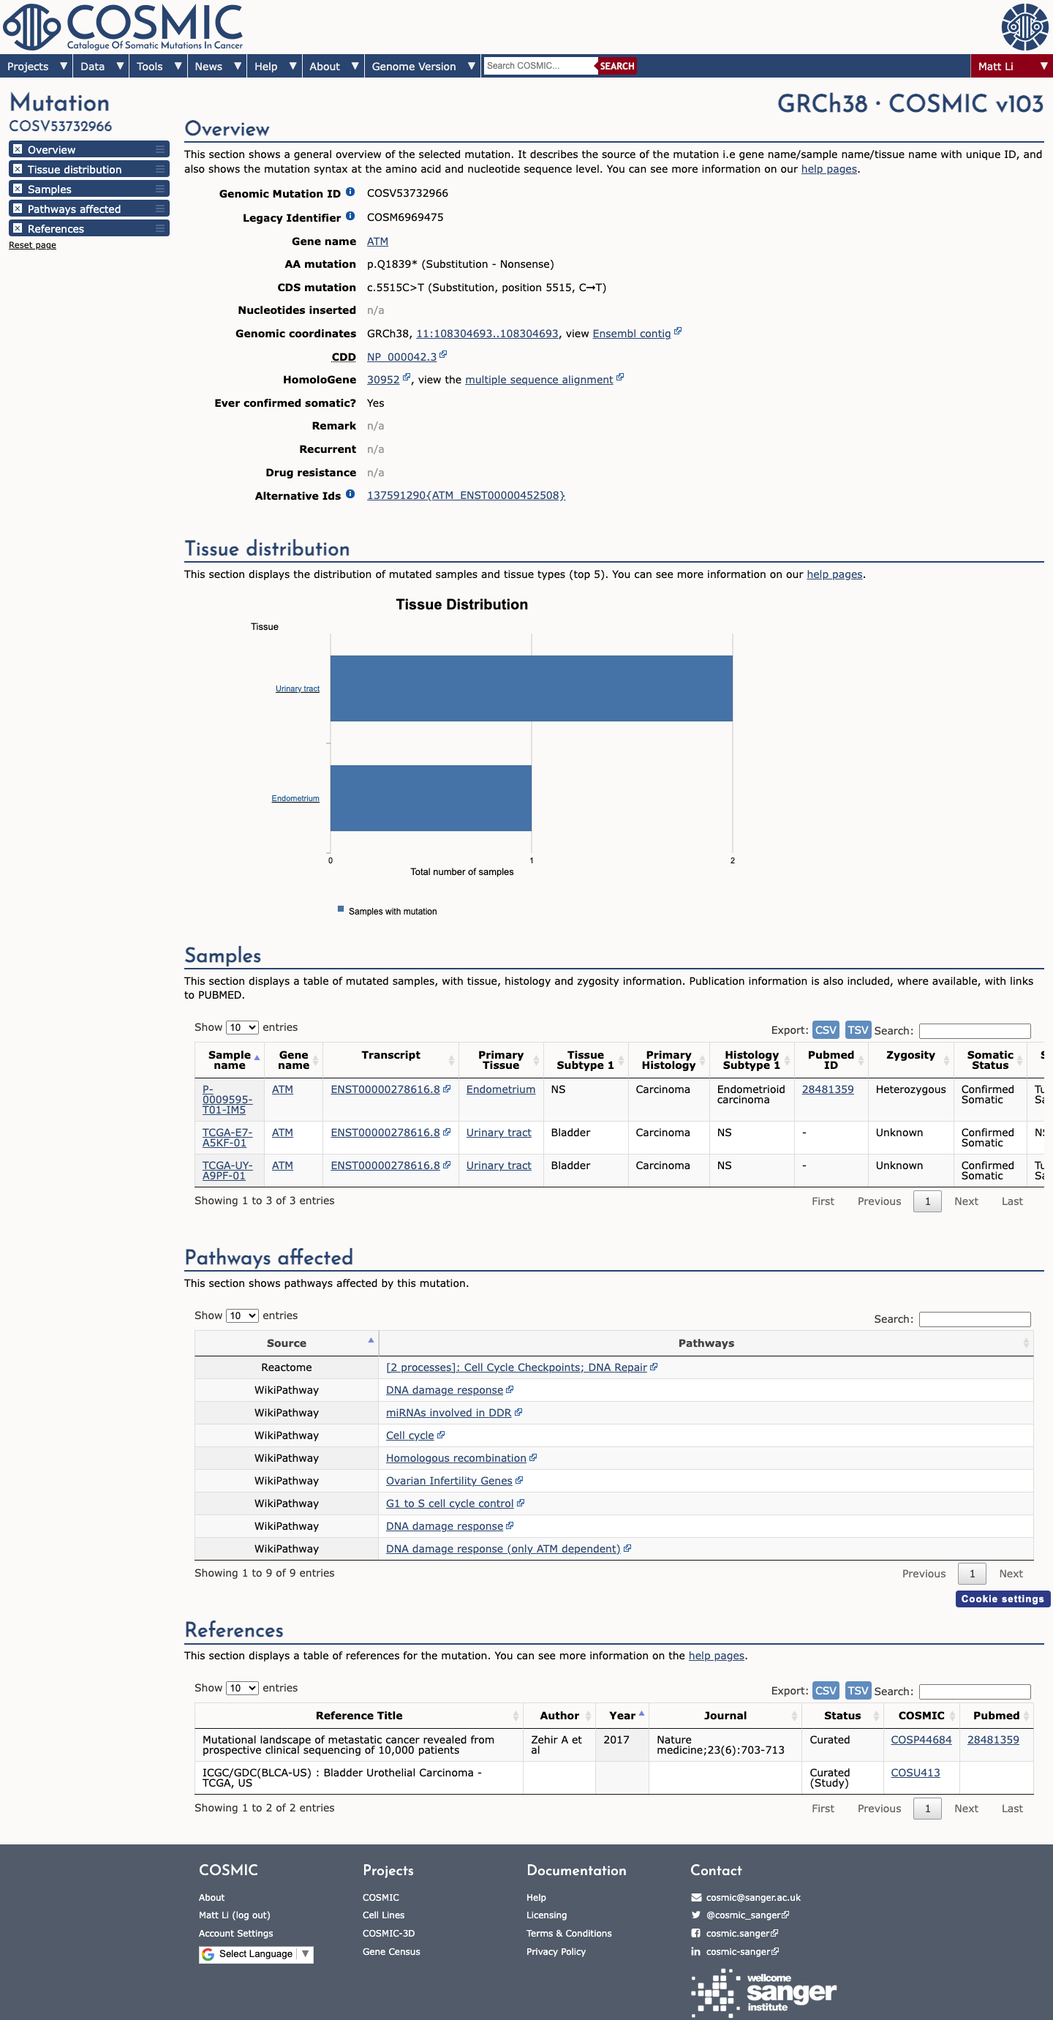The image size is (1053, 2020).
Task: Open Genome Version dropdown menu
Action: click(x=423, y=66)
